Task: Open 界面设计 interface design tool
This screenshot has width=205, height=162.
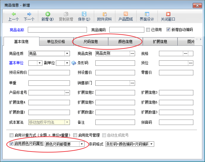Action: pos(147,14)
